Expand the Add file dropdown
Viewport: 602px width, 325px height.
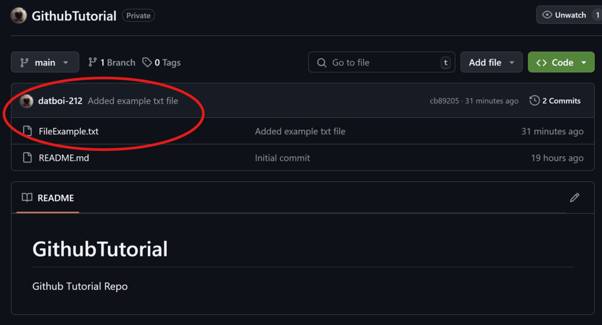491,62
